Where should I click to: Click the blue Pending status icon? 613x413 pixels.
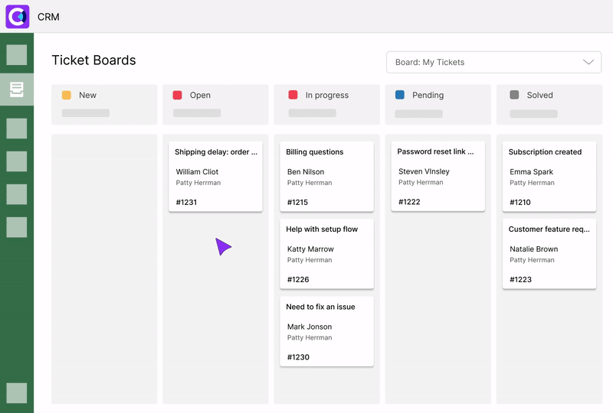point(400,96)
